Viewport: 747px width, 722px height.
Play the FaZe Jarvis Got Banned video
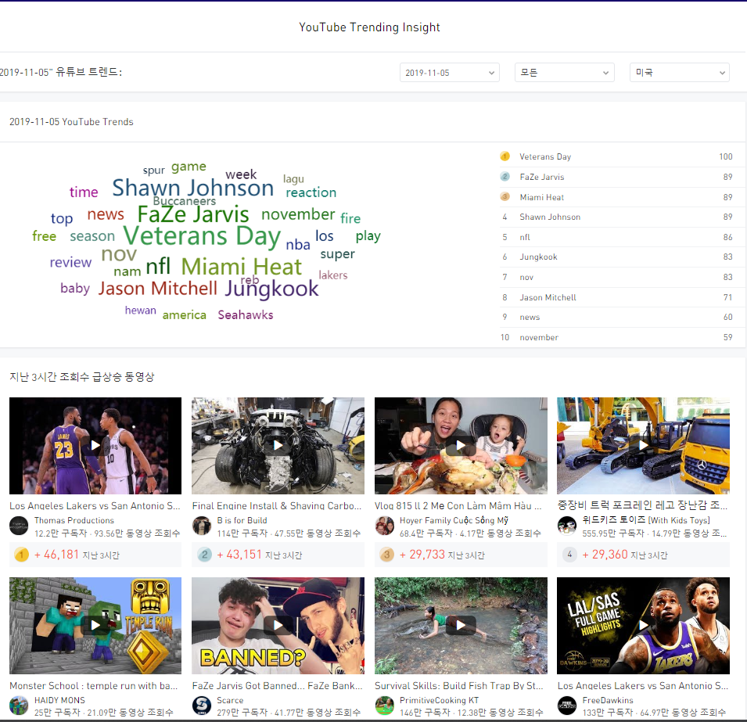(x=278, y=626)
